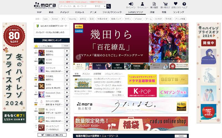
Task: Show next banner slide arrow
Action: 183,57
